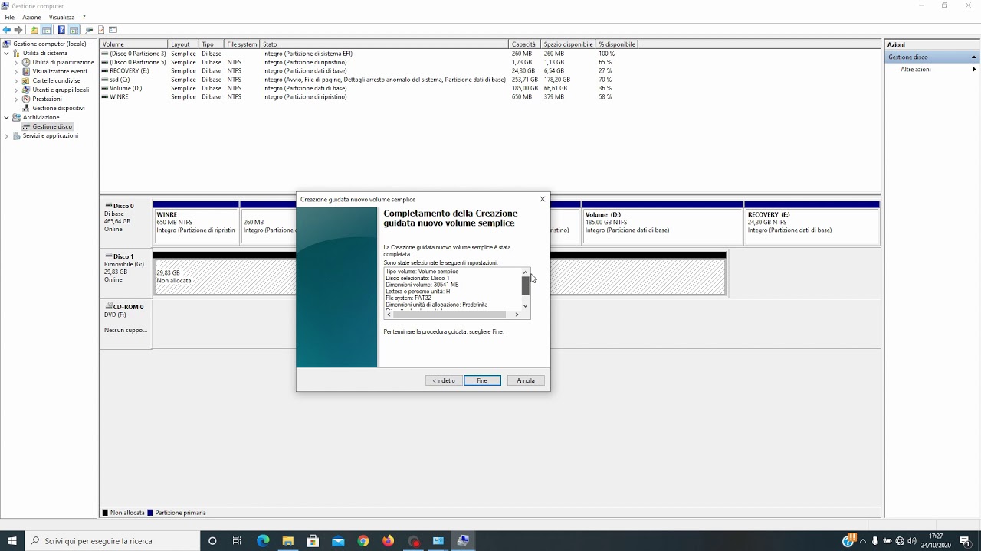Viewport: 981px width, 551px height.
Task: Click the Task View taskbar icon
Action: point(238,541)
